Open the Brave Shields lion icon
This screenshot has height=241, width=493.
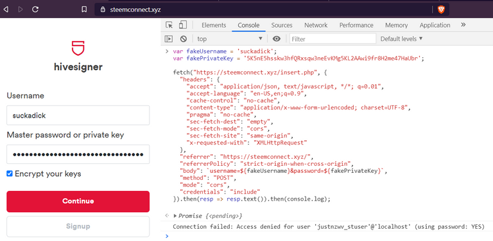tap(441, 10)
